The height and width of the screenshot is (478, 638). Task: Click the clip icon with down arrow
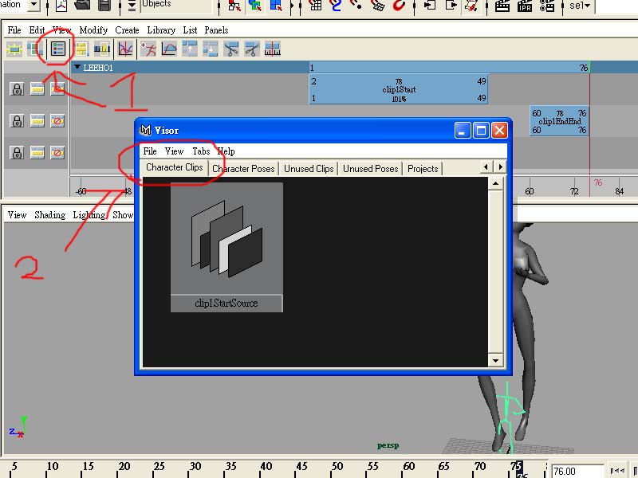coord(211,49)
